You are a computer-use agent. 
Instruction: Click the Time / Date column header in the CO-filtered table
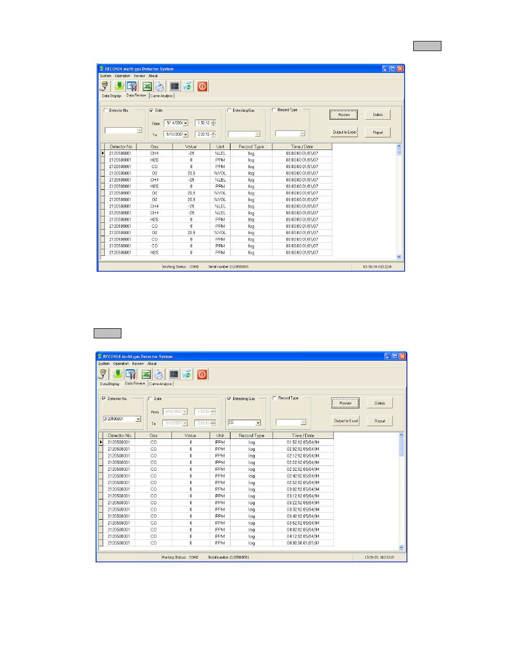(x=302, y=436)
